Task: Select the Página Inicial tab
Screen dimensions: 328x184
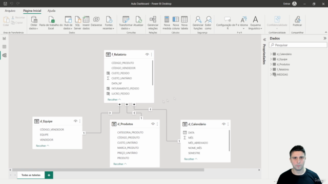Action: pos(32,11)
